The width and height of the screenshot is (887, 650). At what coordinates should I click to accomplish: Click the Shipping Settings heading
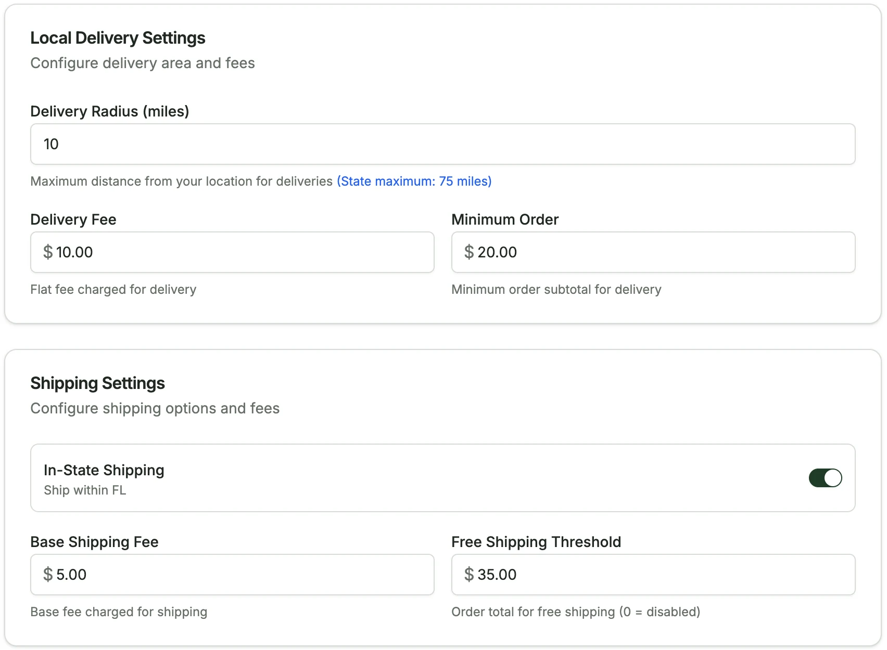coord(98,383)
